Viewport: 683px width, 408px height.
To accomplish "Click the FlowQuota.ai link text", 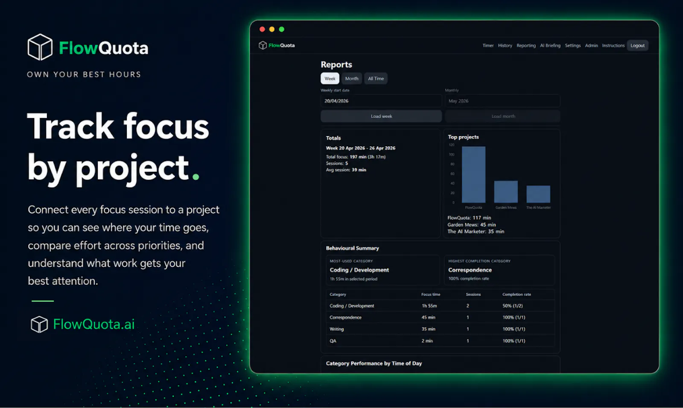I will (94, 324).
